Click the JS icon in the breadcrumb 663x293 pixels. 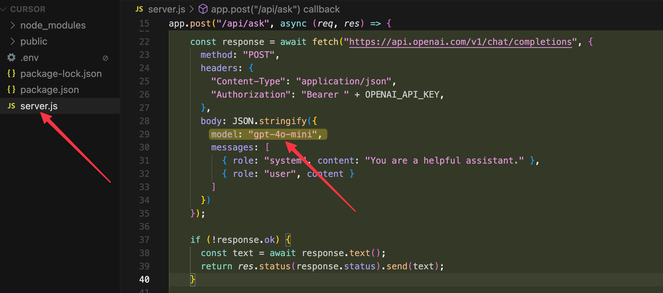tap(139, 9)
